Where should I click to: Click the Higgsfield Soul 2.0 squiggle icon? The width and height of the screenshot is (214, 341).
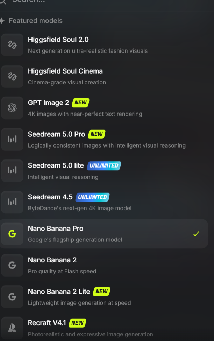click(12, 45)
